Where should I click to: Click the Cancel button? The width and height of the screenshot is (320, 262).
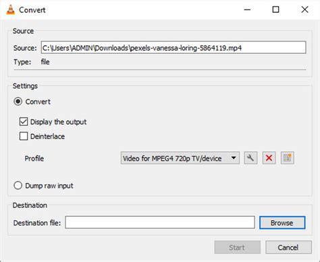tap(288, 247)
